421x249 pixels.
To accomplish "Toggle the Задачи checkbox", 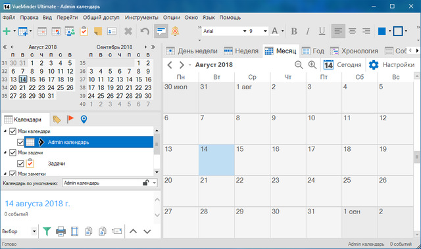I will tap(20, 164).
